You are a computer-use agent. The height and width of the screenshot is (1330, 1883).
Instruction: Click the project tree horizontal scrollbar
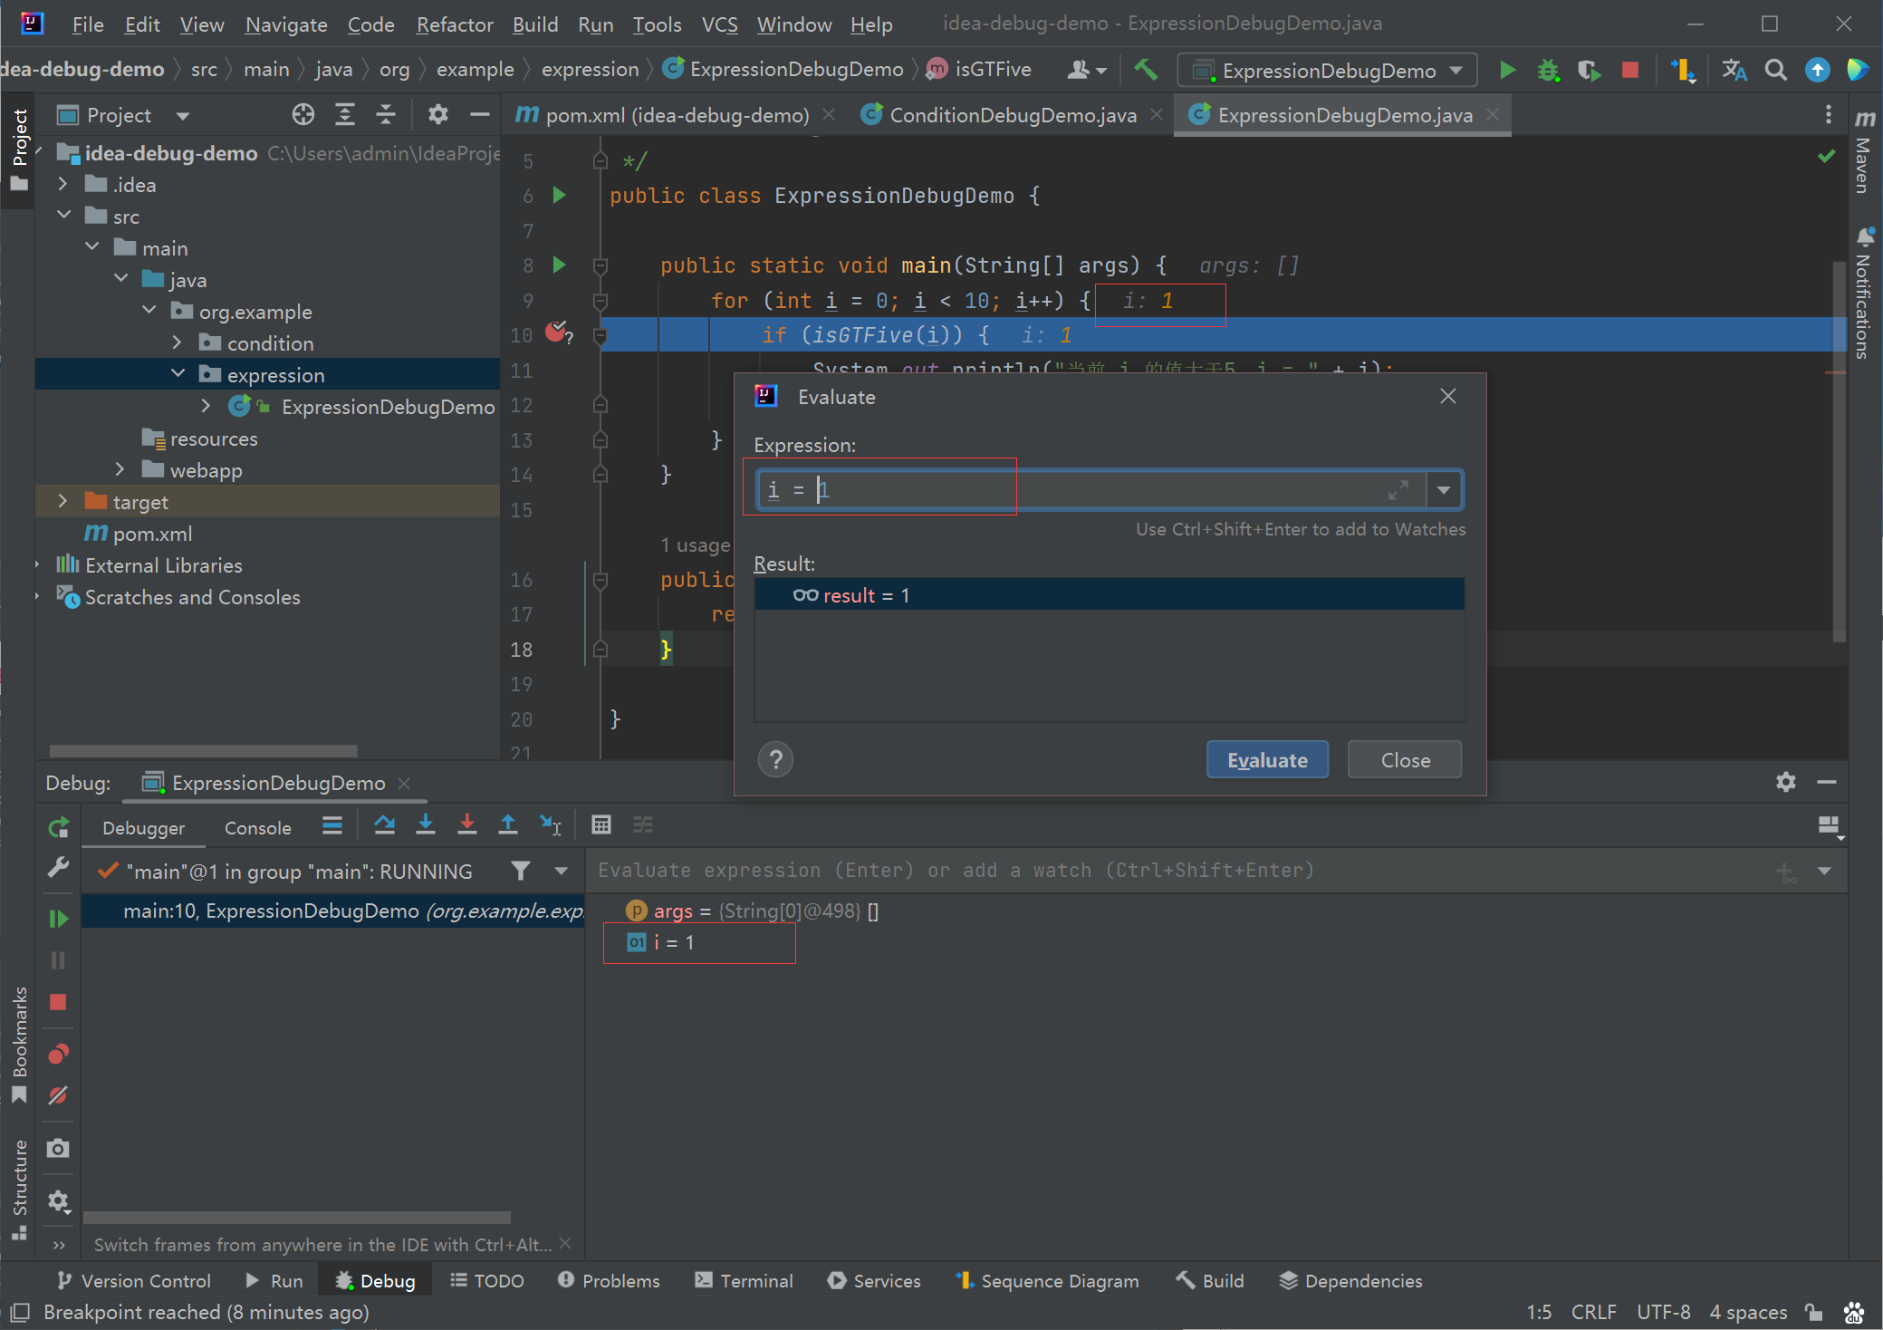tap(203, 751)
